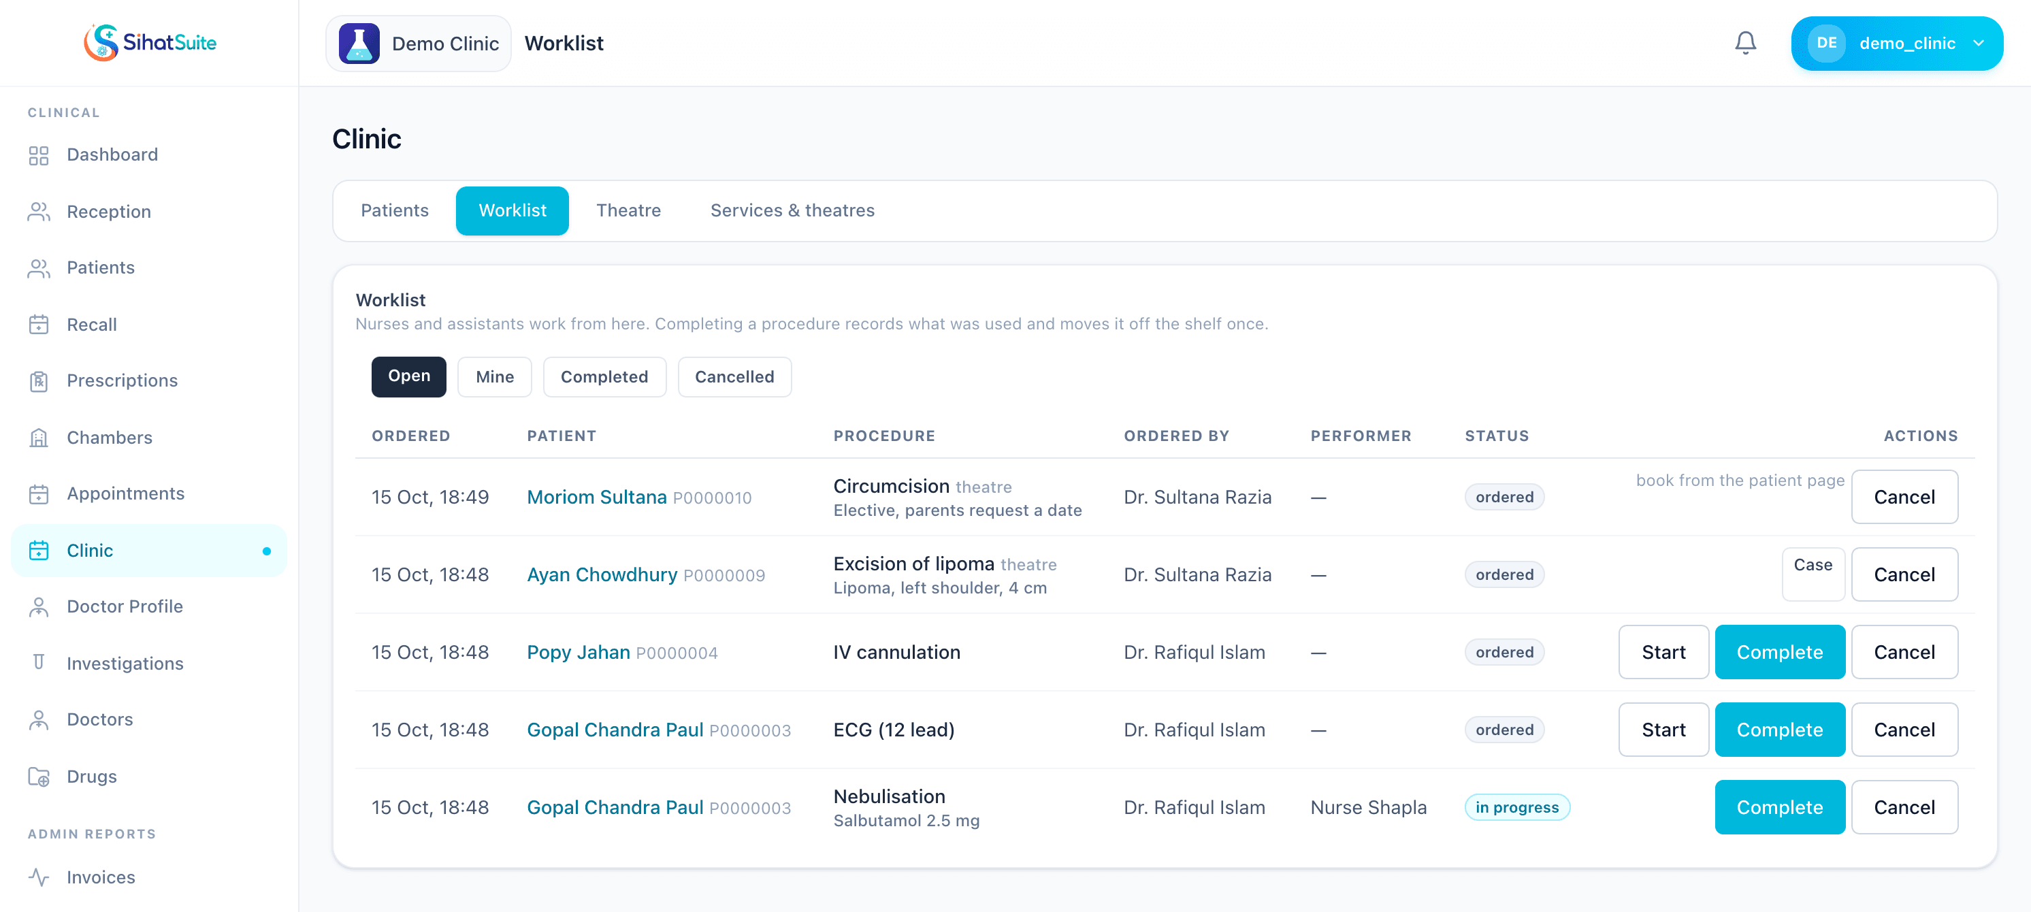Viewport: 2031px width, 912px height.
Task: Open Patients in the sidebar
Action: pos(149,267)
